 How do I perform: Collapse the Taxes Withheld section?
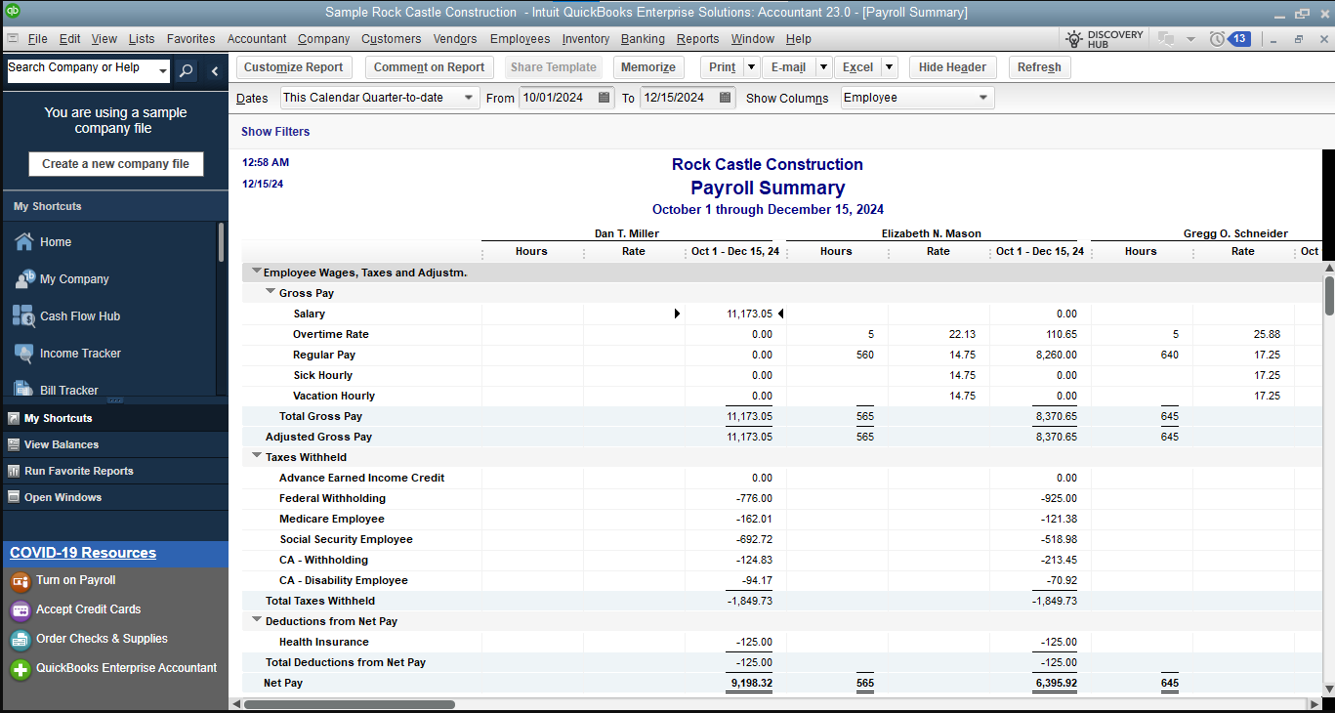pyautogui.click(x=257, y=456)
